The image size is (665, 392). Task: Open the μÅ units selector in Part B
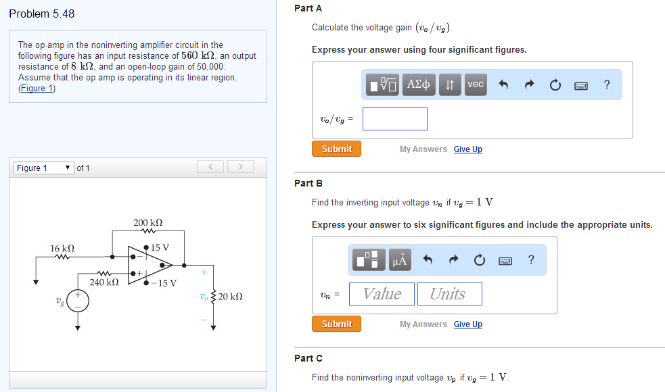[x=399, y=260]
